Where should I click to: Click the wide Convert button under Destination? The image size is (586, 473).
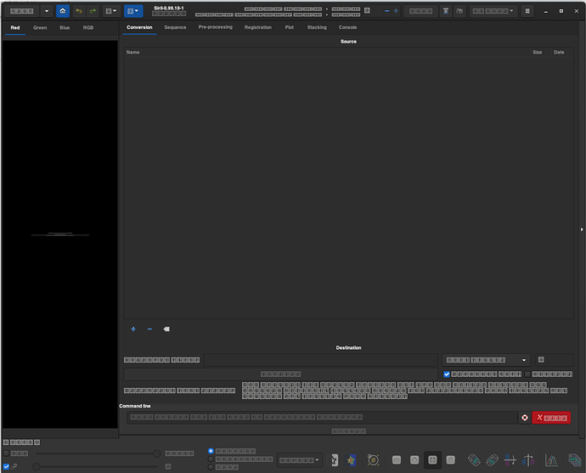(x=280, y=374)
